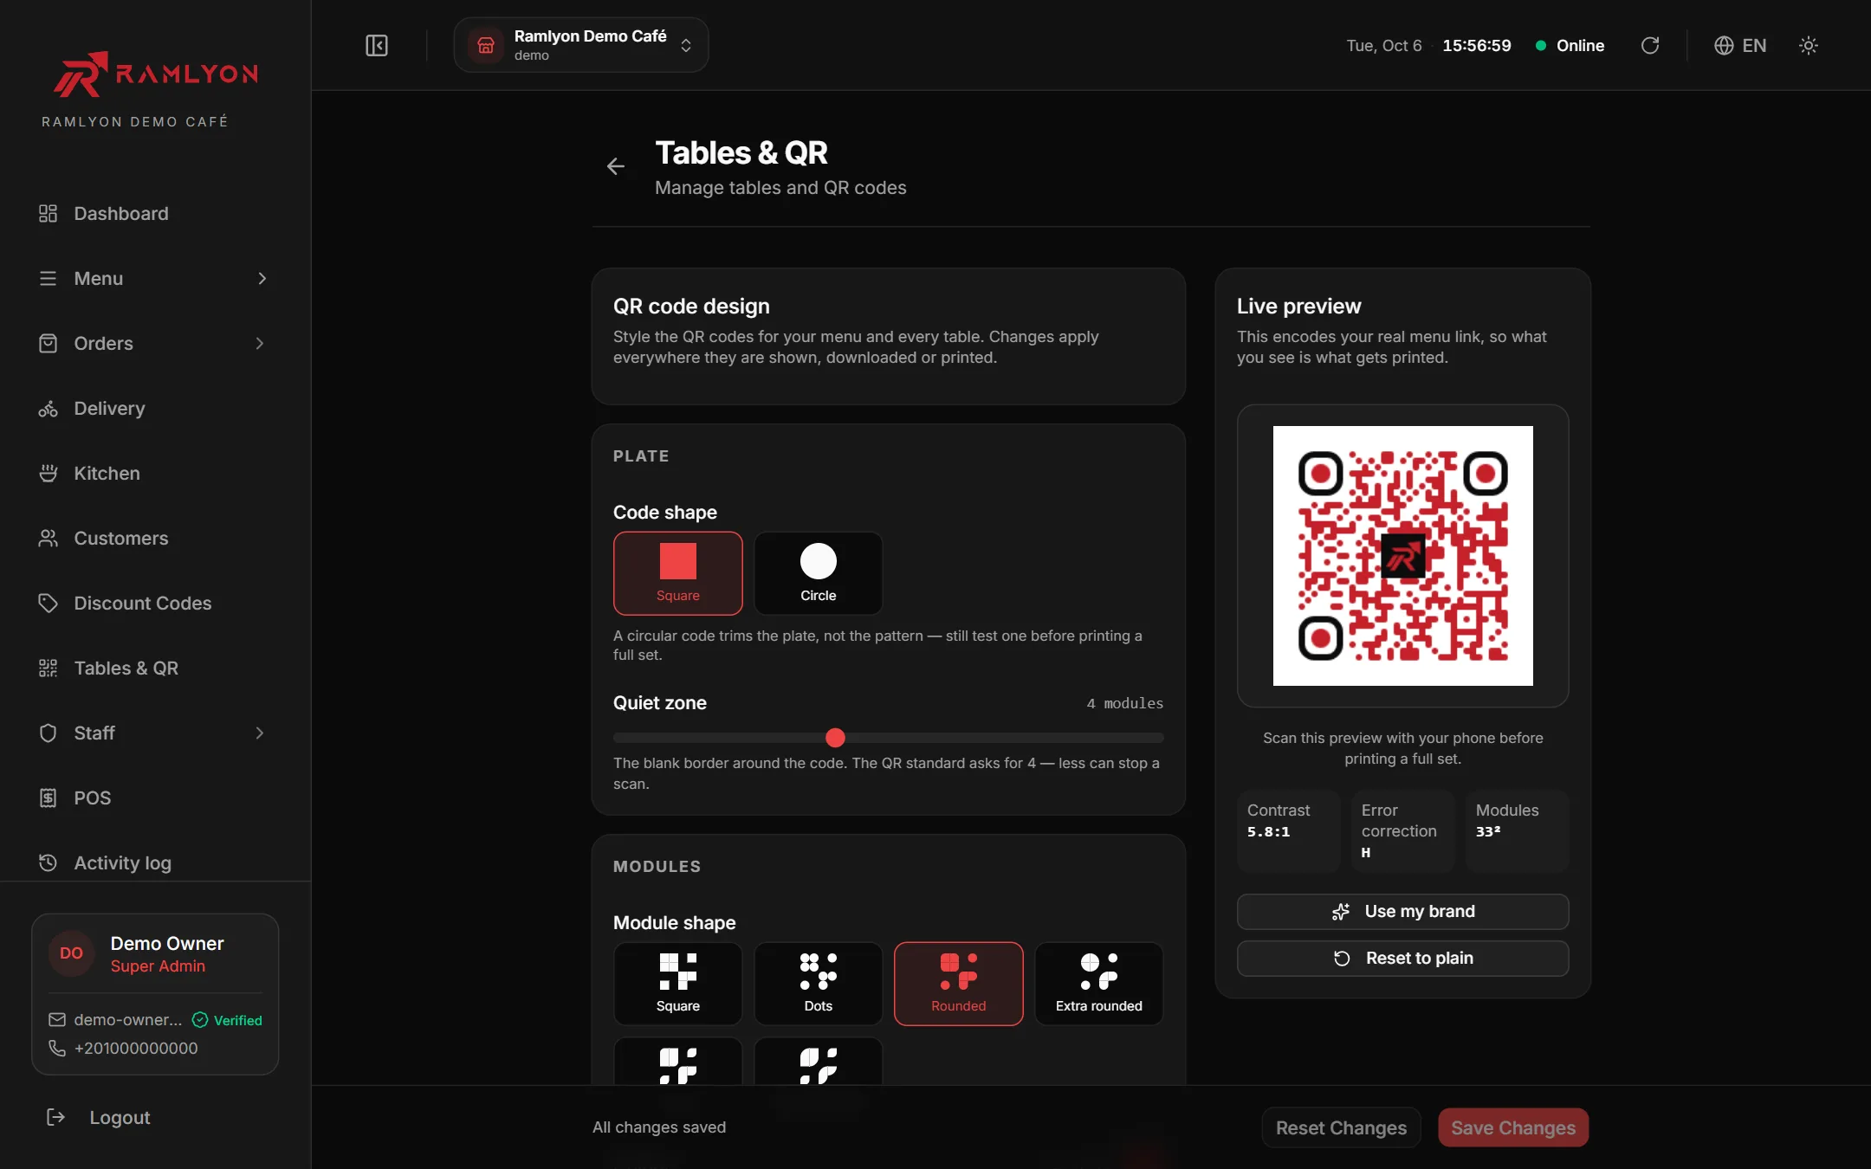Click the back arrow beside Tables & QR
The width and height of the screenshot is (1871, 1169).
pyautogui.click(x=616, y=166)
